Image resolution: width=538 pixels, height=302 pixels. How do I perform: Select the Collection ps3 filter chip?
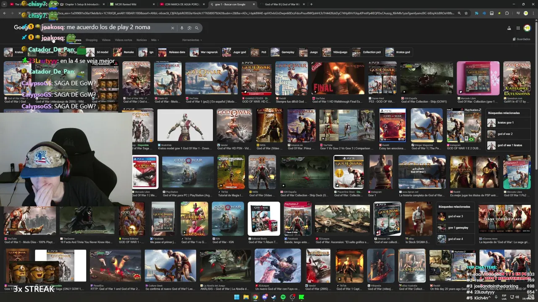(x=367, y=52)
